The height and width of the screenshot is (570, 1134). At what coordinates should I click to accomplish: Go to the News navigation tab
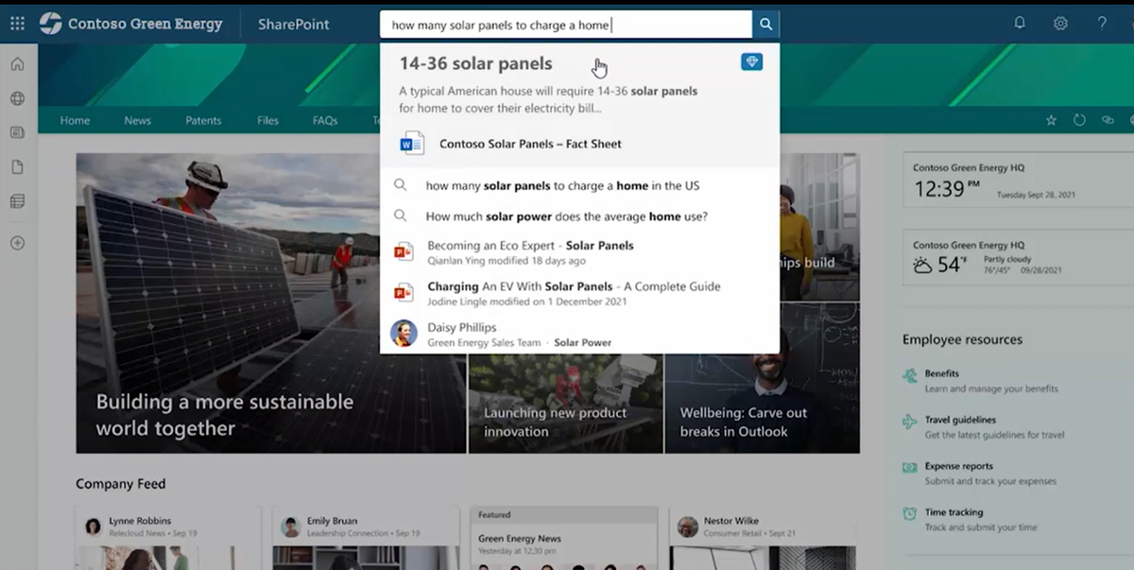point(137,121)
